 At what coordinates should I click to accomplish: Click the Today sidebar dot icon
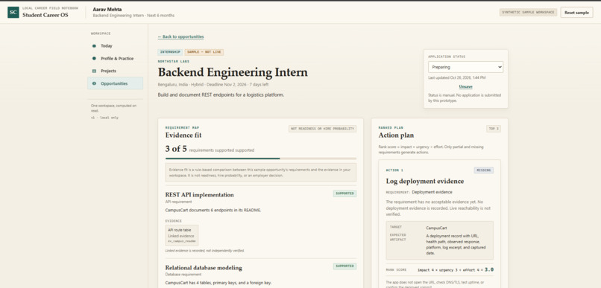tap(94, 46)
